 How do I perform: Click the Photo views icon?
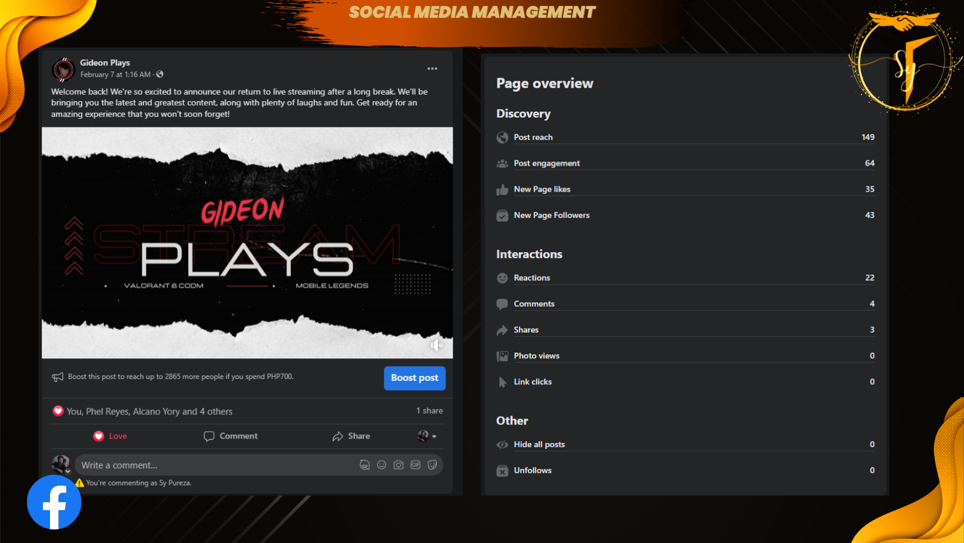(503, 356)
